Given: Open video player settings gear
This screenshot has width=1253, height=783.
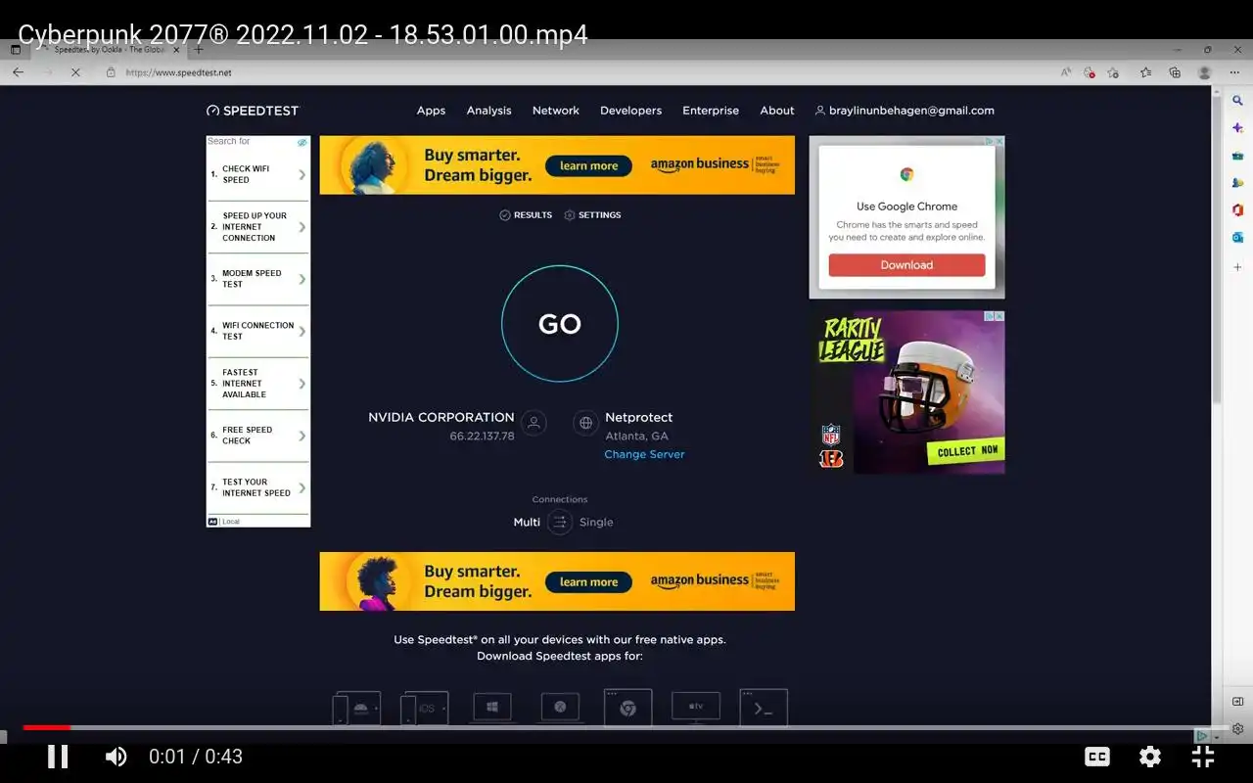Looking at the screenshot, I should tap(1150, 757).
